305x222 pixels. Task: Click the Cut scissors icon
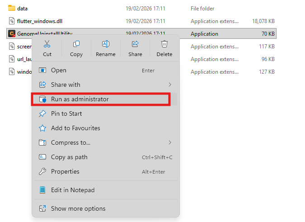click(47, 44)
